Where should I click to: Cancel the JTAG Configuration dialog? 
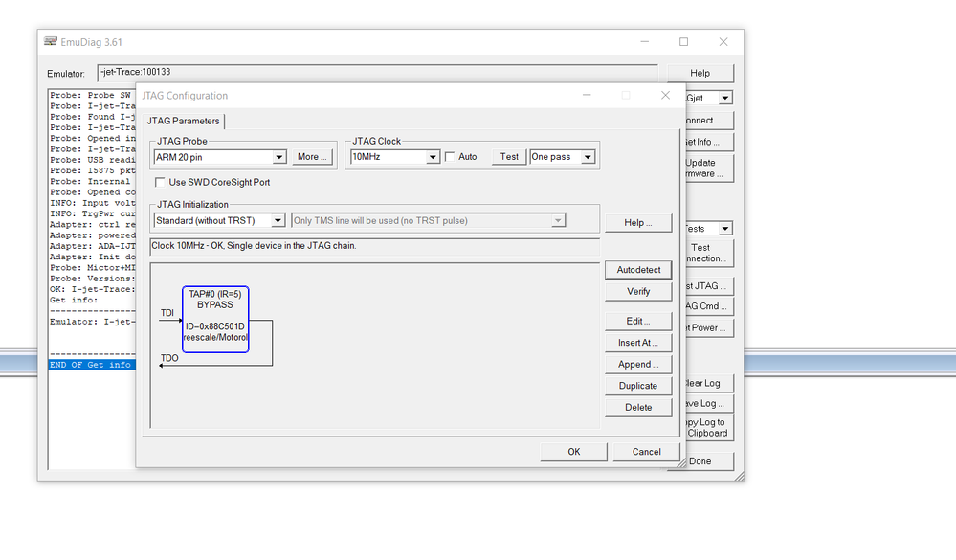[x=646, y=452]
